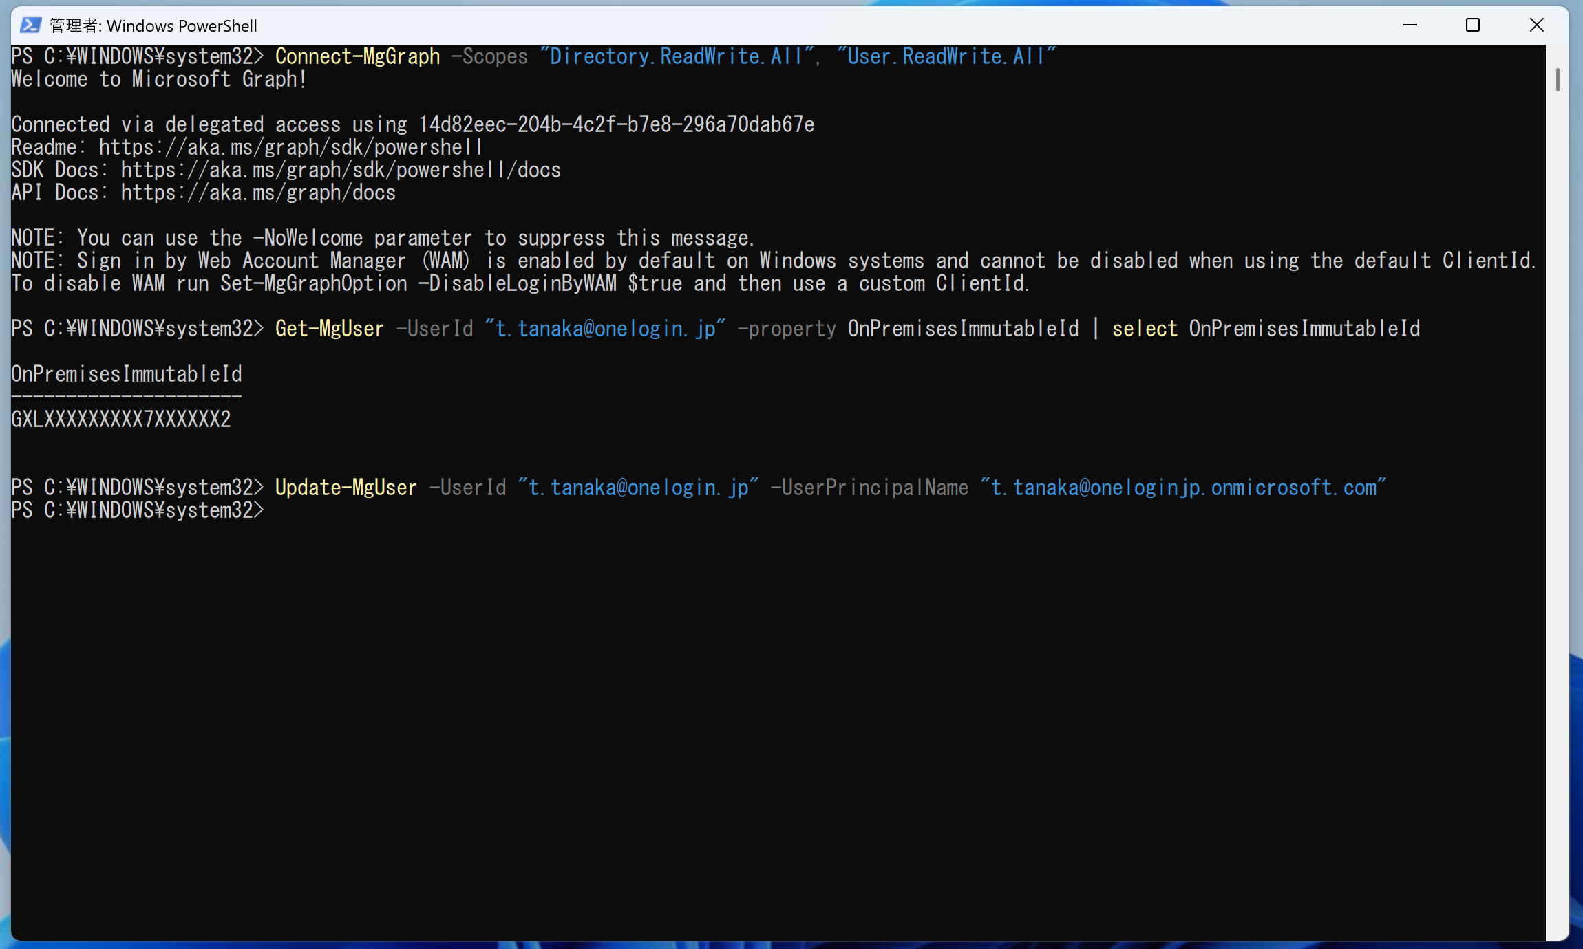Click the vertical scrollbar thumb
Image resolution: width=1583 pixels, height=949 pixels.
pos(1558,80)
